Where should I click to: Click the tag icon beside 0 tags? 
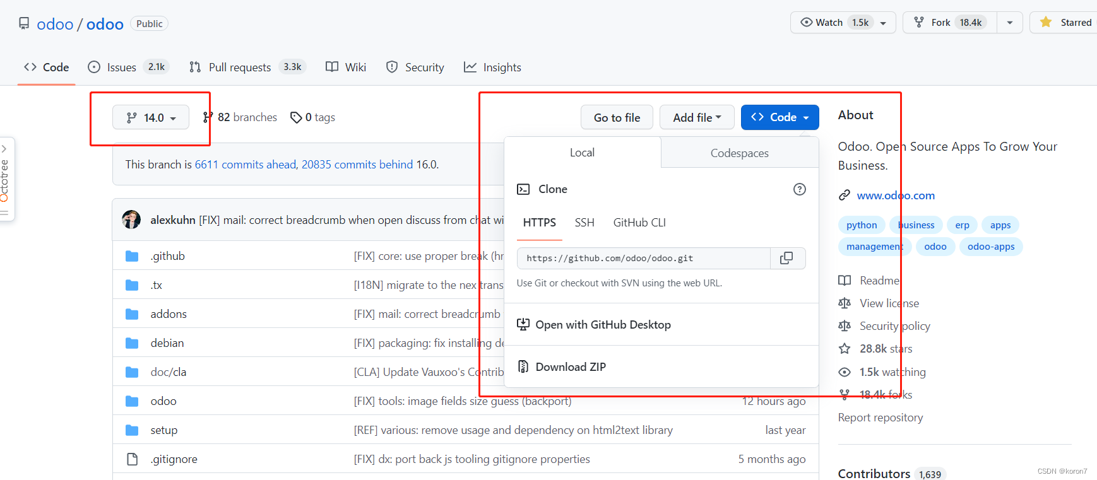point(296,117)
